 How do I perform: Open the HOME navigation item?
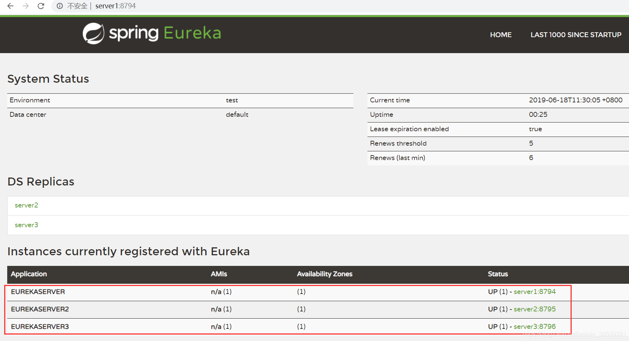[x=501, y=35]
